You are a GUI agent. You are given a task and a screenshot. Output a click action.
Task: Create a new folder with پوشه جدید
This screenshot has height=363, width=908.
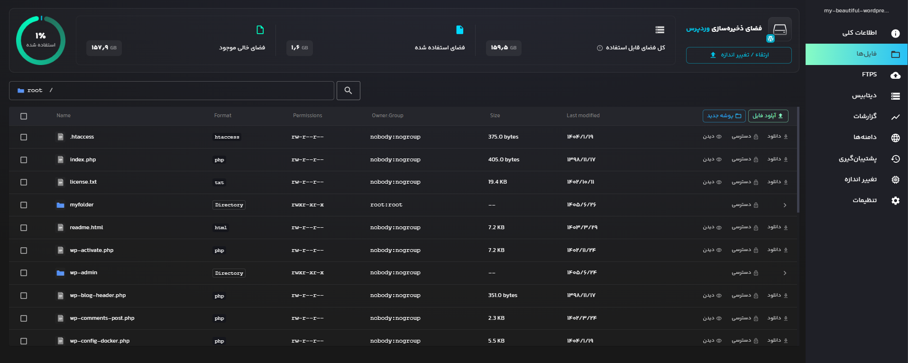pos(724,116)
